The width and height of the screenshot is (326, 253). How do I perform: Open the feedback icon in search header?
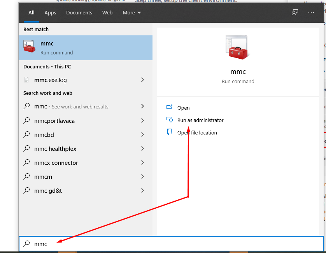coord(295,13)
